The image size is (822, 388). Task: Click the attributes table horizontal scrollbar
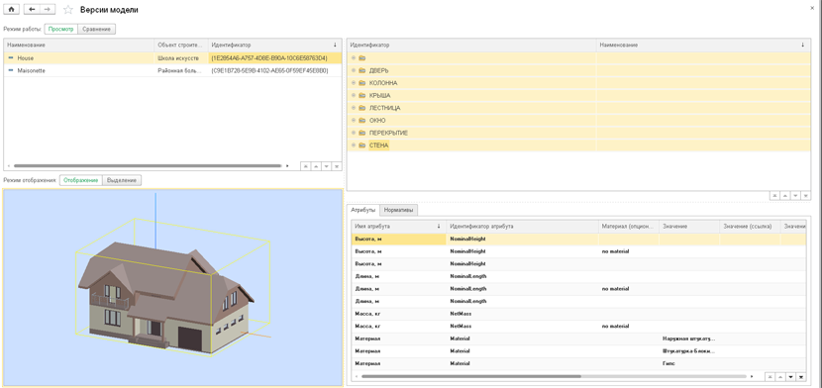coord(470,376)
